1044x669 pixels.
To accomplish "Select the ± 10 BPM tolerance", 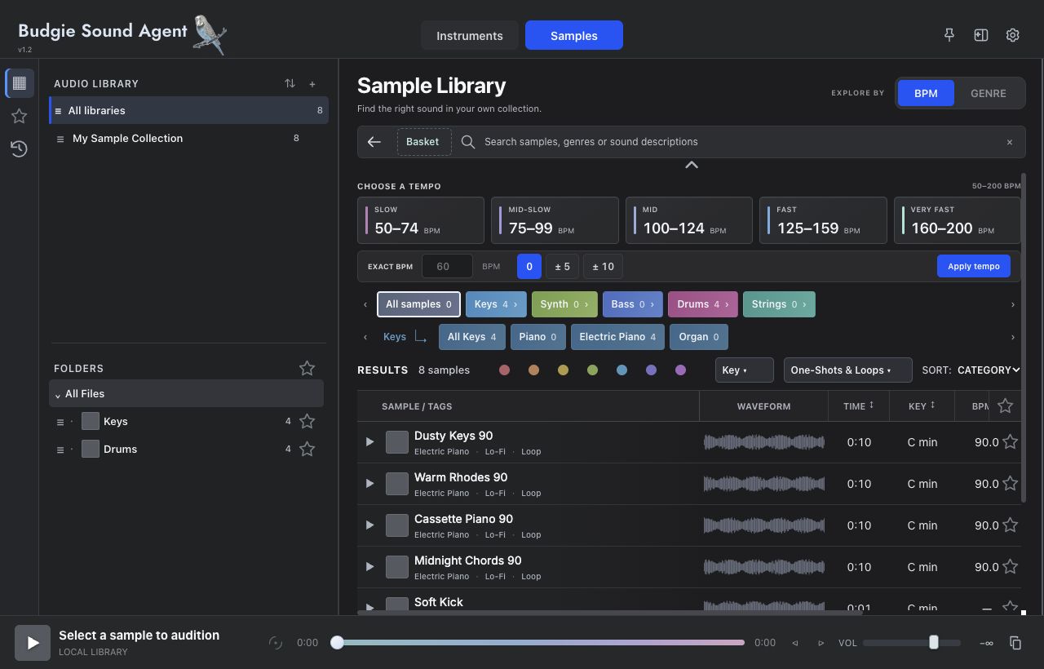I will coord(604,267).
